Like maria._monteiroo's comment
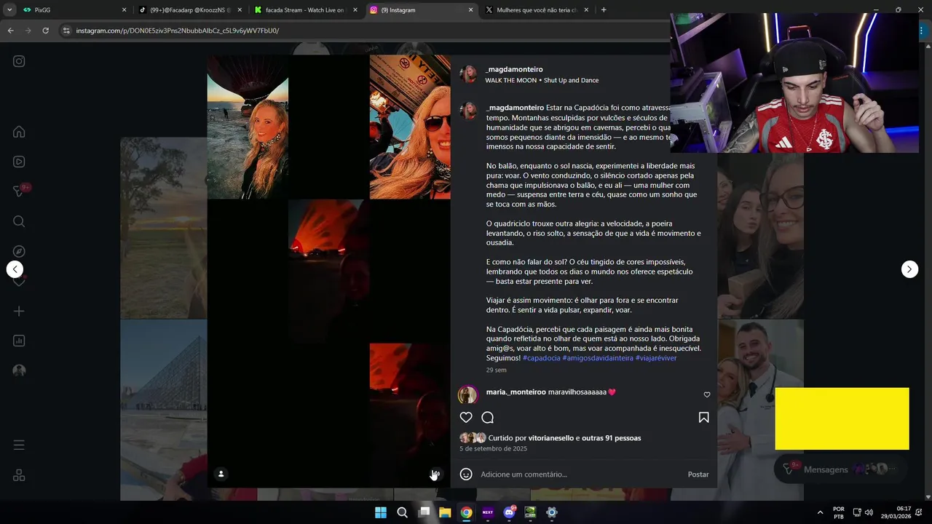The image size is (932, 524). pyautogui.click(x=706, y=394)
